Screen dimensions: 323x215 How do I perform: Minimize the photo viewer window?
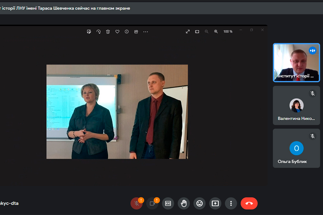coord(240,30)
